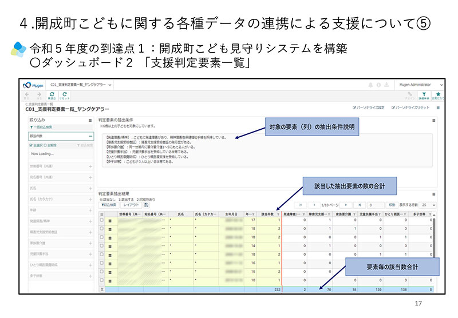Go to the first page button
Image resolution: width=458 pixels, height=318 pixels.
pyautogui.click(x=301, y=205)
